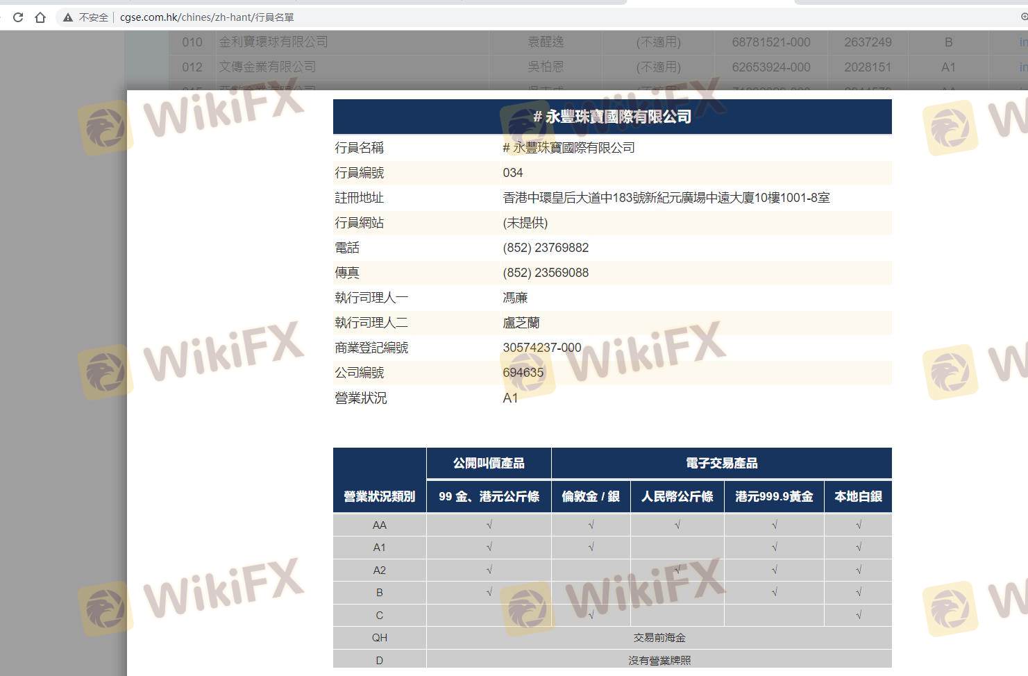Click the 不安全 security label
The height and width of the screenshot is (676, 1028).
[x=93, y=17]
